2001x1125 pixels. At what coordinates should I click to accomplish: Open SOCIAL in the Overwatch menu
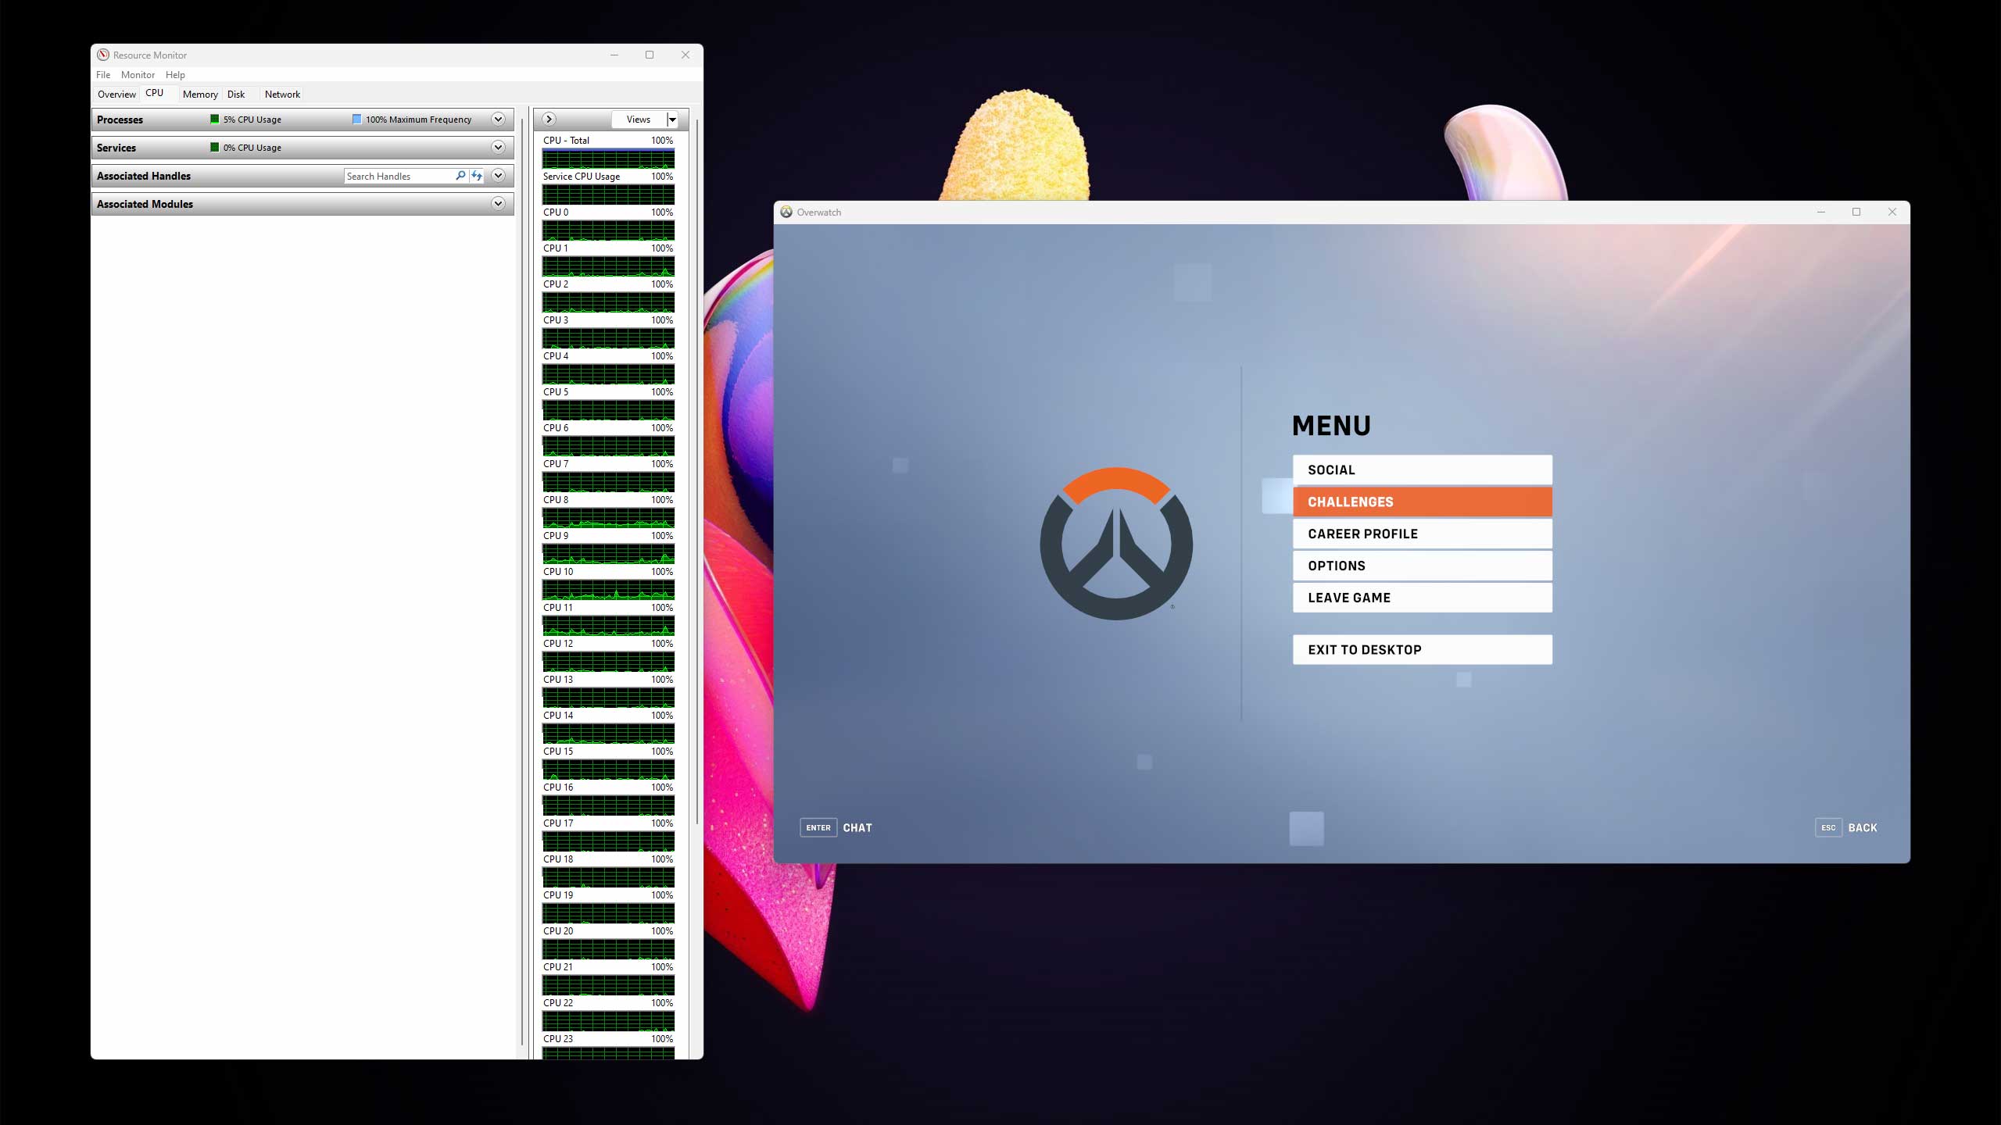pos(1423,470)
